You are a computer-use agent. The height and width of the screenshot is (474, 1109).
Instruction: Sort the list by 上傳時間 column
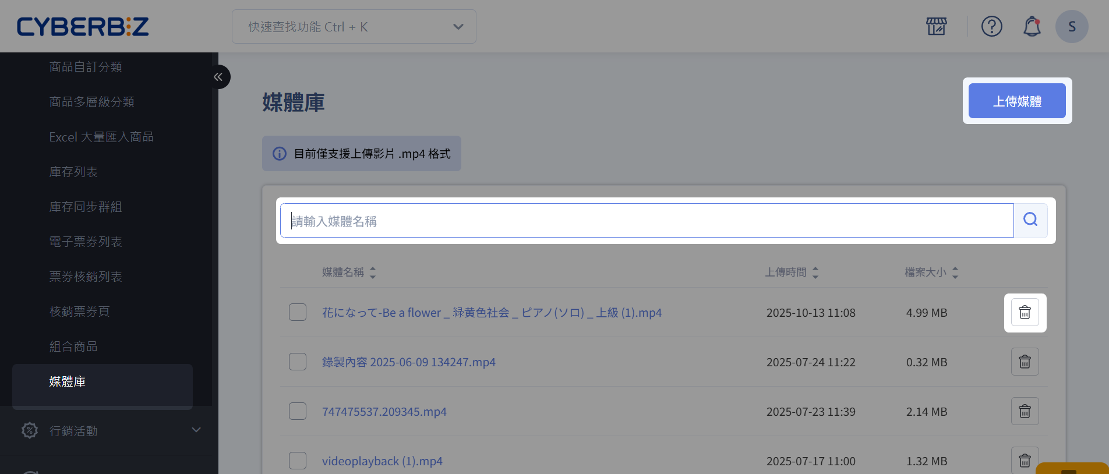[792, 273]
